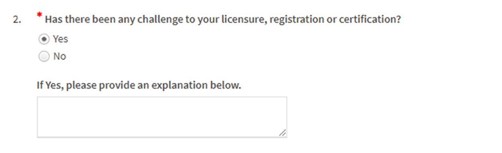Click the bottom border of the explanation box
Image resolution: width=502 pixels, height=153 pixels.
162,137
